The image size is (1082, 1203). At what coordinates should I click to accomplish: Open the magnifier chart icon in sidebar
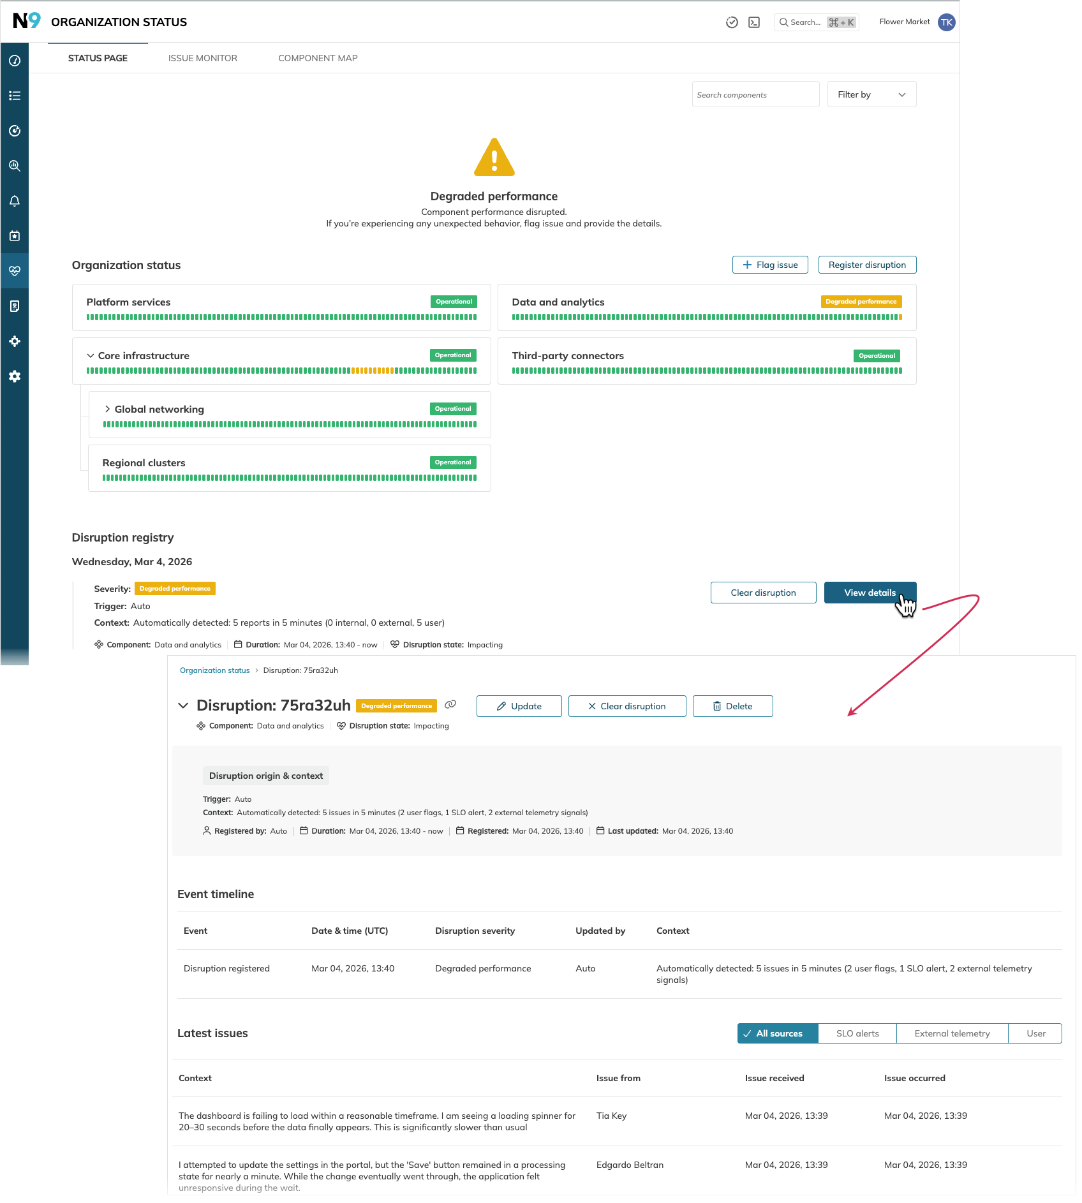pos(15,166)
